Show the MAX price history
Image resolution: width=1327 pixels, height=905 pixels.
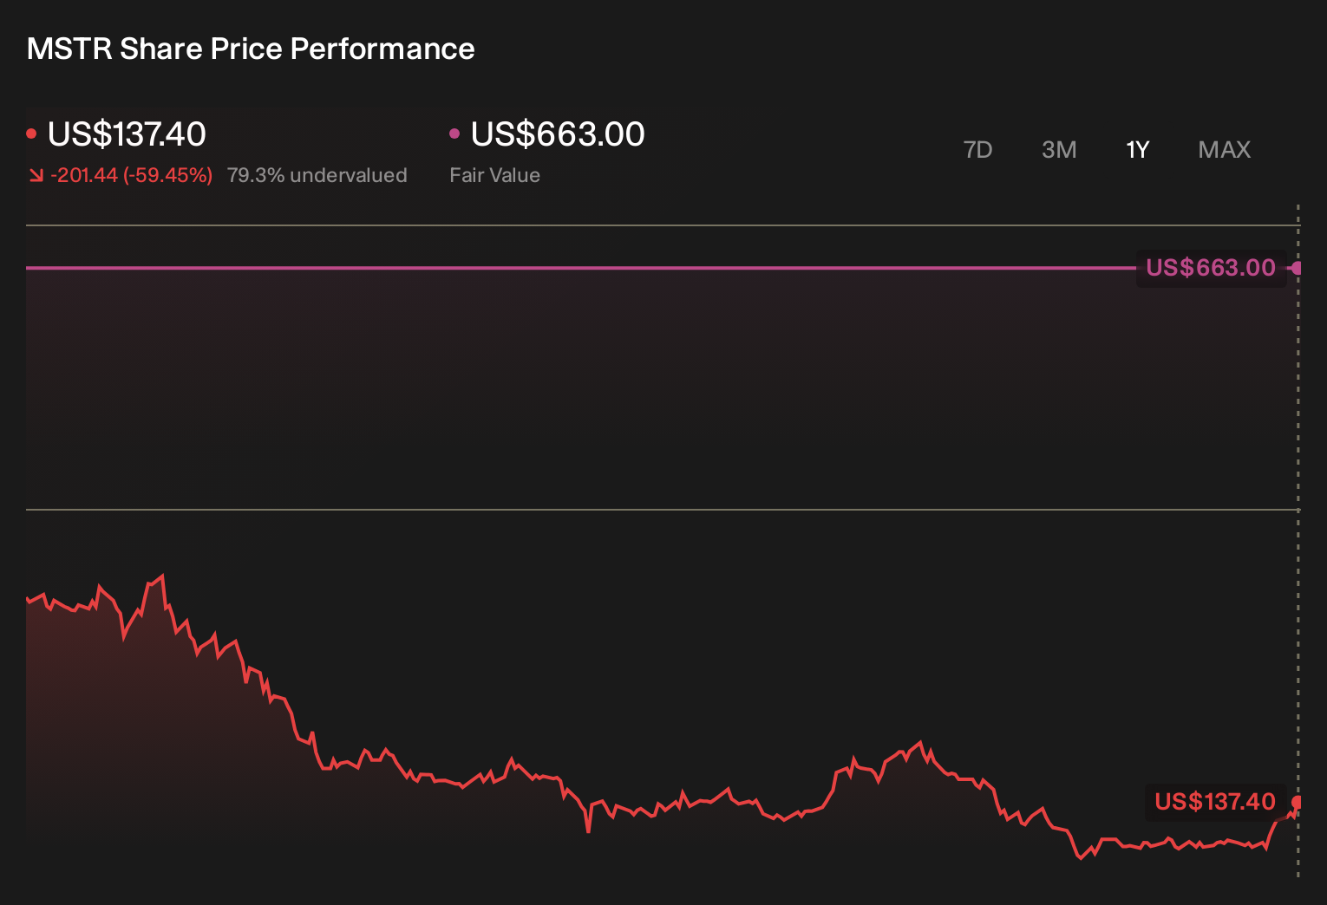point(1224,150)
